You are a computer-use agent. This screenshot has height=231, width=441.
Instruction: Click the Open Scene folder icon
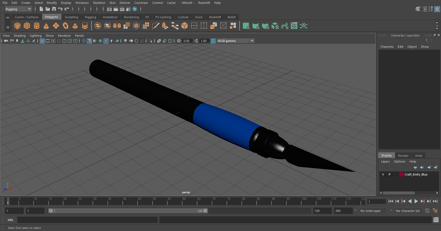[47, 9]
